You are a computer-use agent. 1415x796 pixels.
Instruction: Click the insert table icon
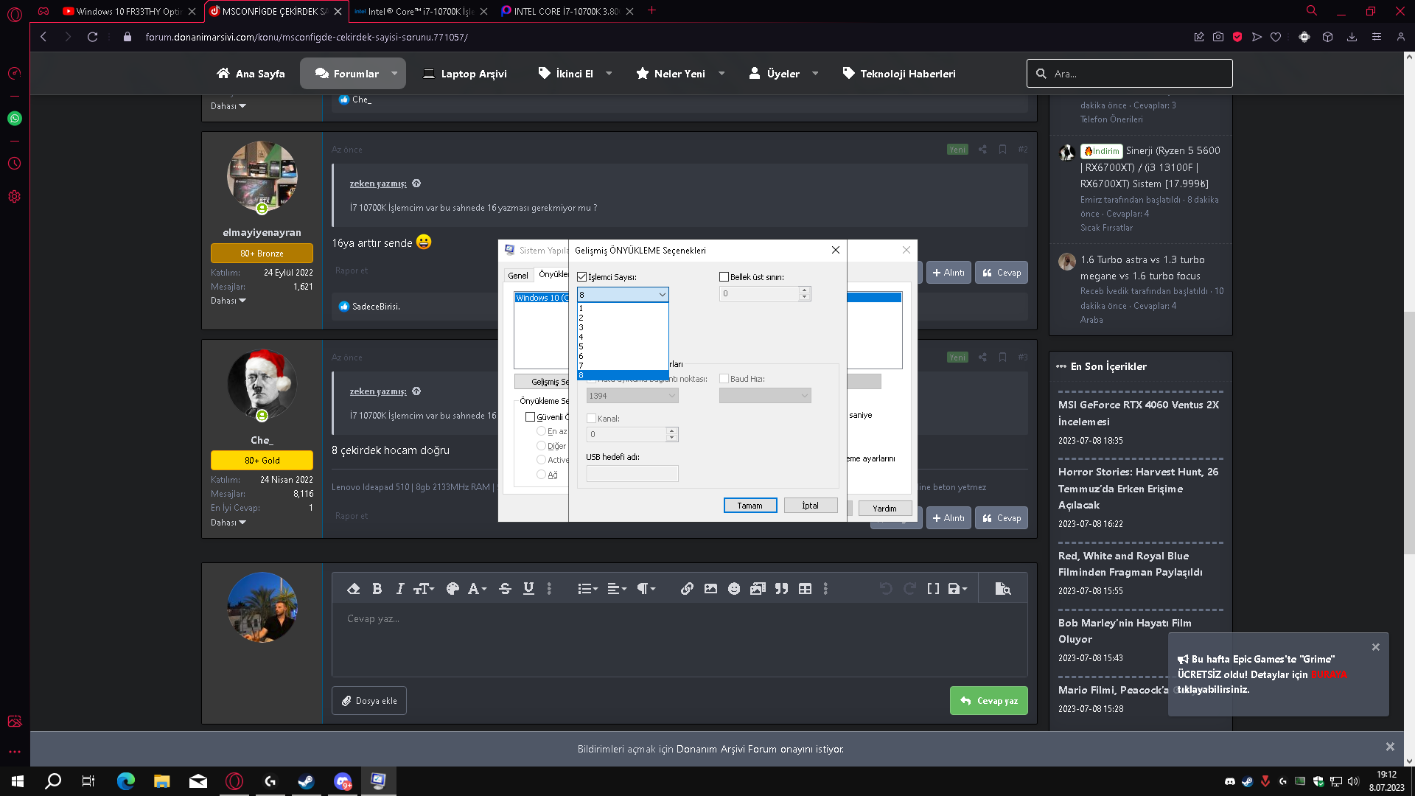click(x=805, y=589)
